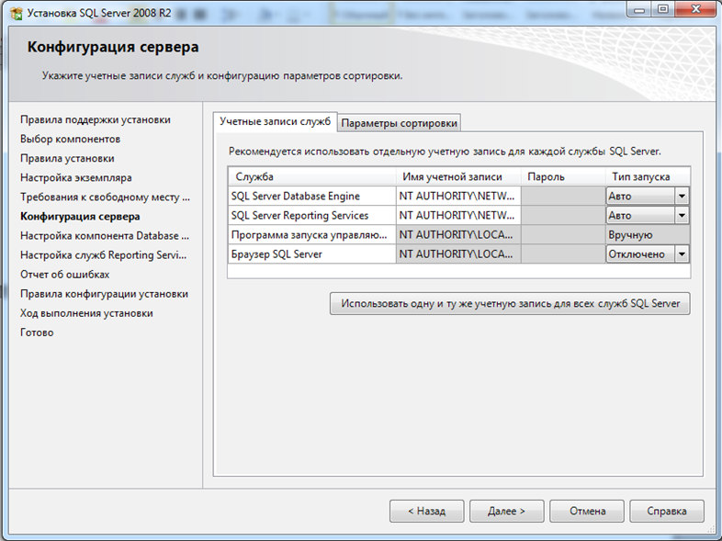Click account name cell for SQL Server Reporting Services

coord(458,216)
